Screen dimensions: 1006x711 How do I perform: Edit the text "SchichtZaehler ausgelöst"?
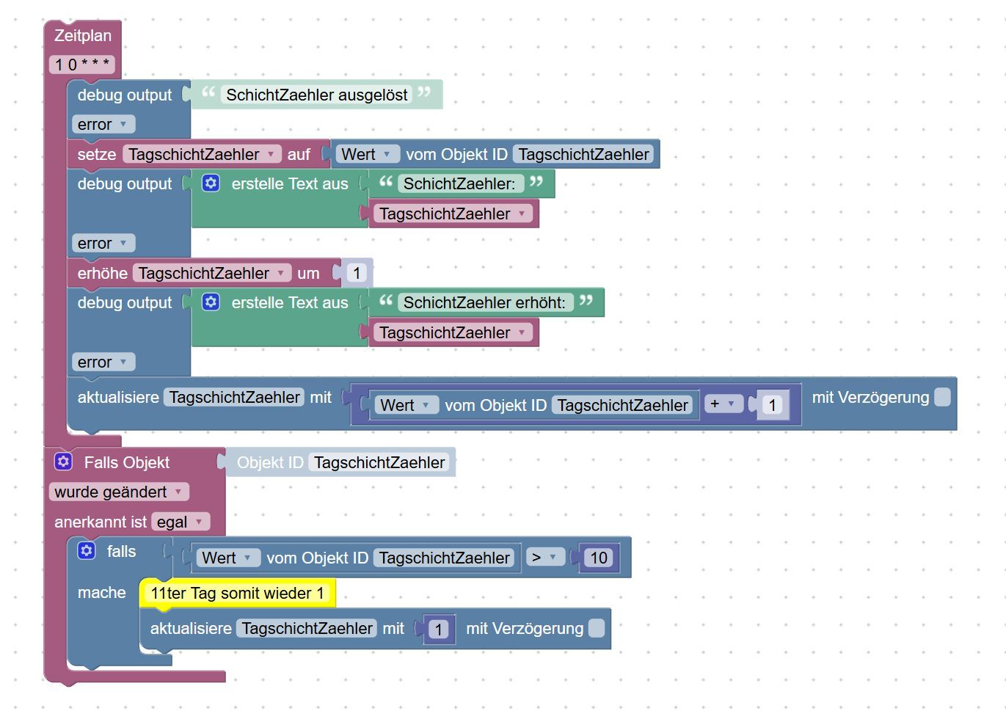pos(317,95)
